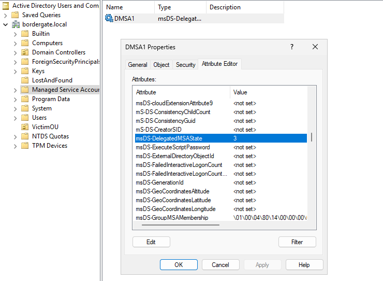Image resolution: width=383 pixels, height=281 pixels.
Task: Click the Managed Service Accounts folder icon
Action: coord(25,90)
